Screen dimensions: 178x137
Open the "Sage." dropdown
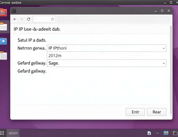[107, 63]
